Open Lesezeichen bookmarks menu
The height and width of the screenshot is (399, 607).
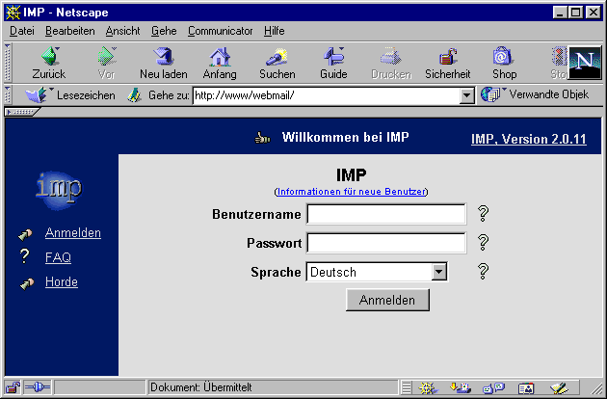point(70,94)
